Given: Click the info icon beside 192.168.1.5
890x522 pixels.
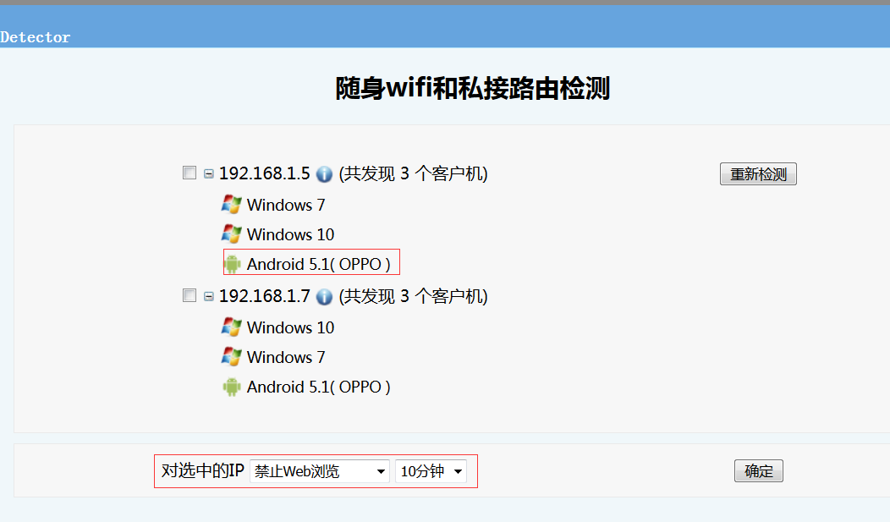Looking at the screenshot, I should [x=324, y=174].
